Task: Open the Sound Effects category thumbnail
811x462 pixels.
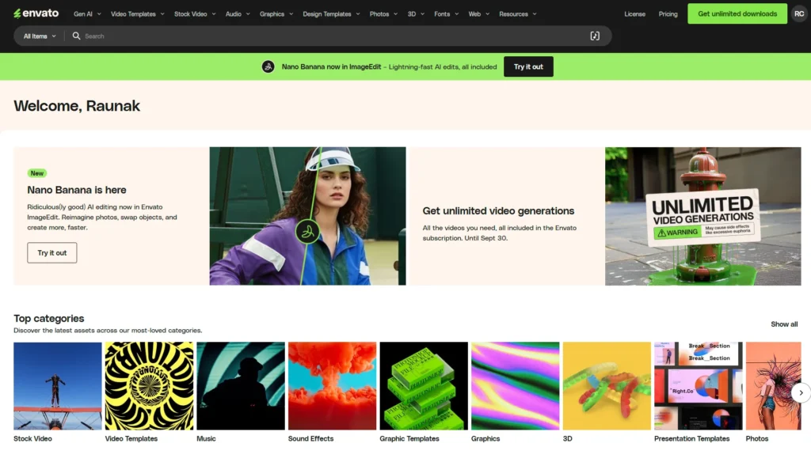Action: [x=332, y=386]
